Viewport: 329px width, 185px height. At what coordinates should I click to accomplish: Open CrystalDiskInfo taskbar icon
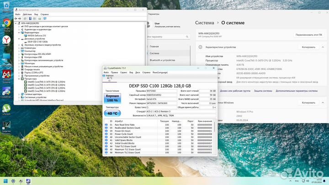point(28,181)
